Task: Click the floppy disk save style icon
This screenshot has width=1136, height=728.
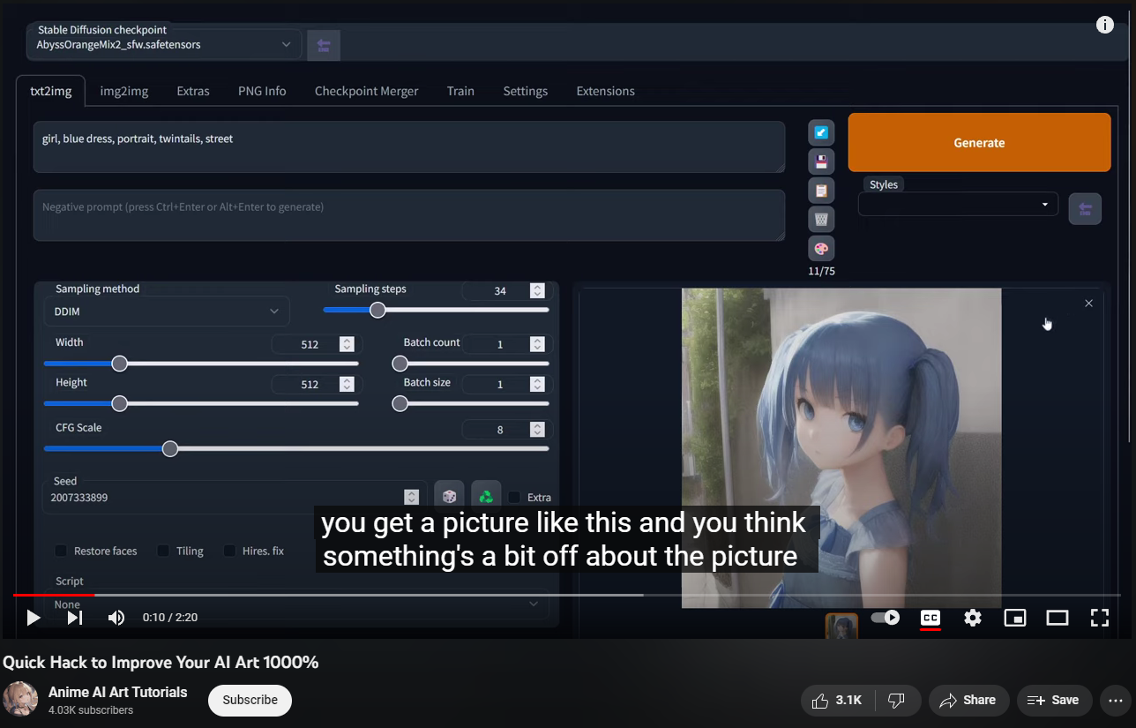Action: 821,161
